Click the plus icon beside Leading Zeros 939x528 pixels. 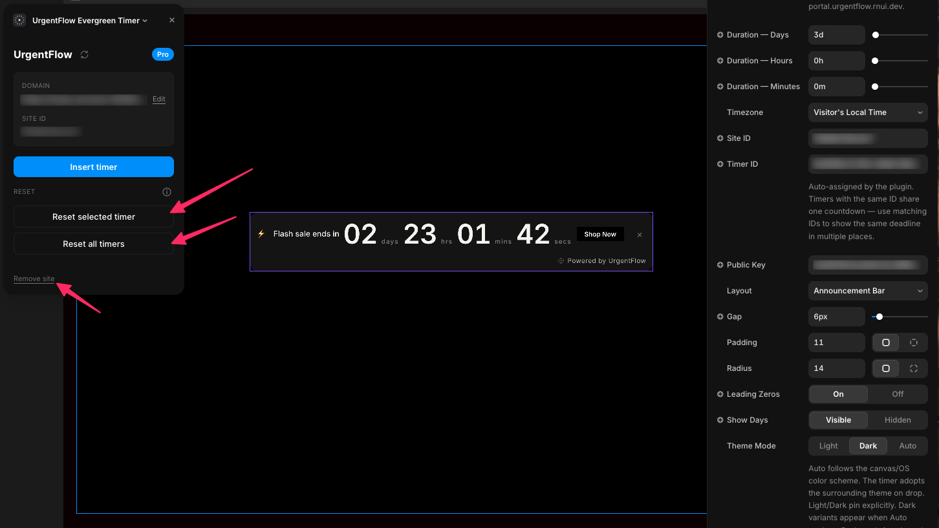click(x=720, y=394)
